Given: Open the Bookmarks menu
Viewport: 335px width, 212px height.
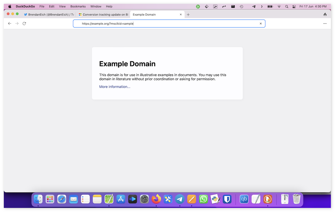Looking at the screenshot, I should tap(78, 6).
